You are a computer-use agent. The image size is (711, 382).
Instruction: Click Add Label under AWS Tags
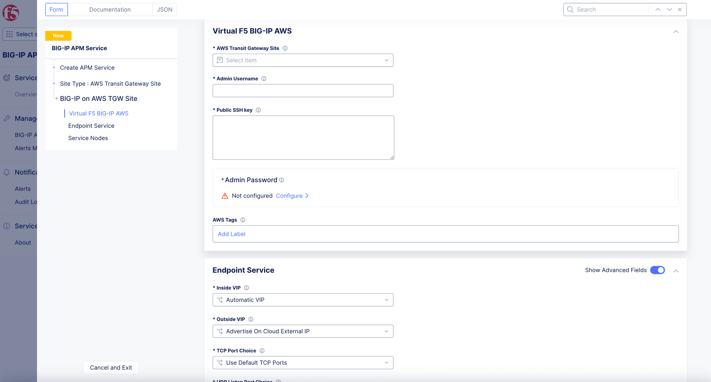[232, 234]
